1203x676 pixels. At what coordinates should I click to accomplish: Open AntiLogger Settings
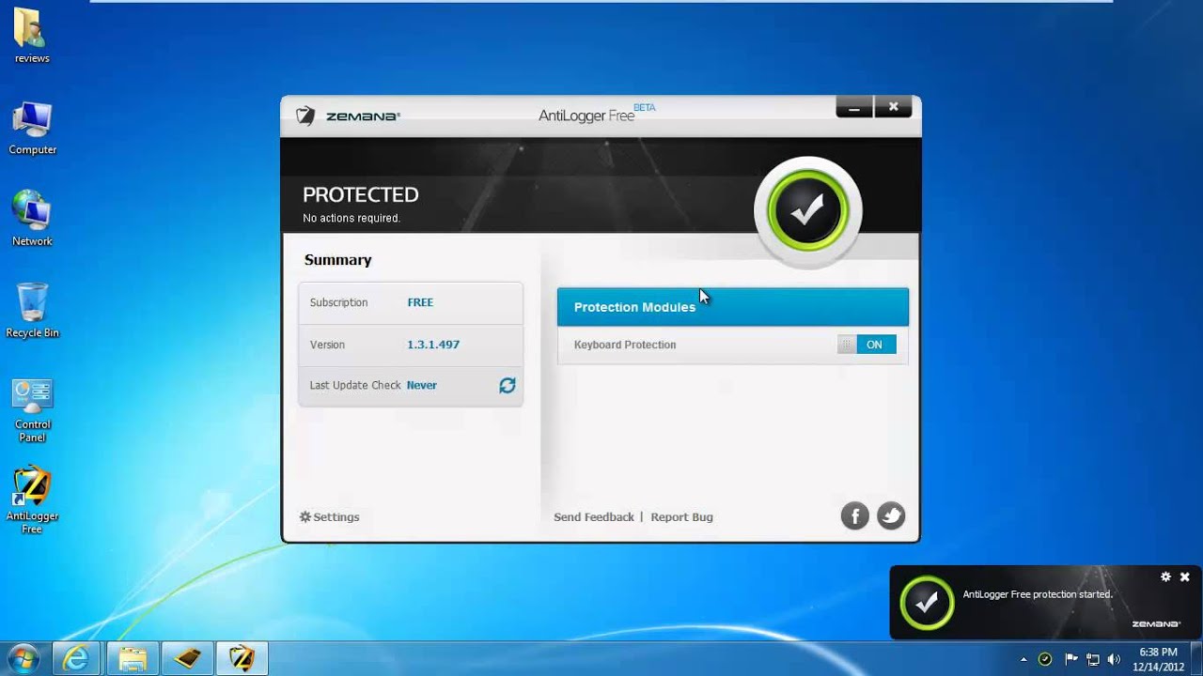[329, 517]
